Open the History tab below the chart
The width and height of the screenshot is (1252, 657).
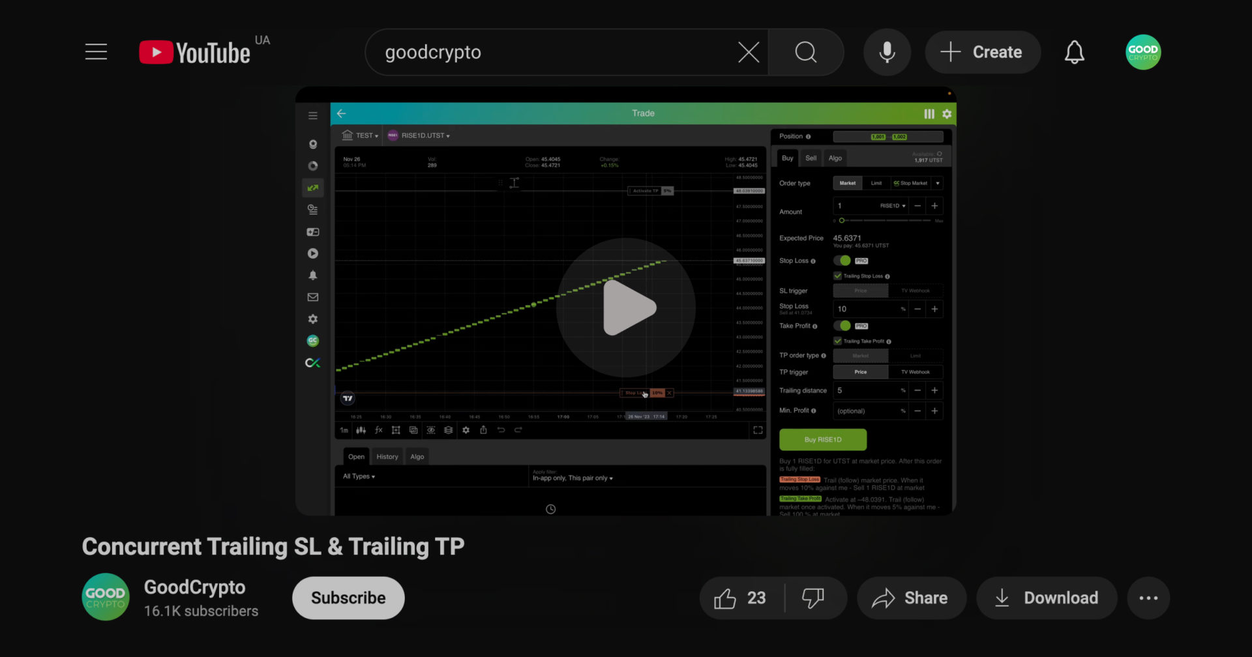point(387,456)
